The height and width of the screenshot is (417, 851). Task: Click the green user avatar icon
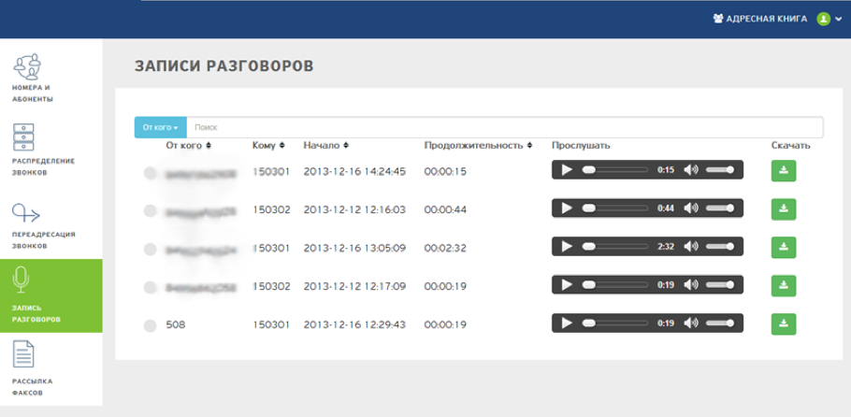click(823, 19)
